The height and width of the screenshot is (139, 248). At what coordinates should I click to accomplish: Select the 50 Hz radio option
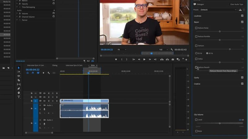click(x=196, y=53)
